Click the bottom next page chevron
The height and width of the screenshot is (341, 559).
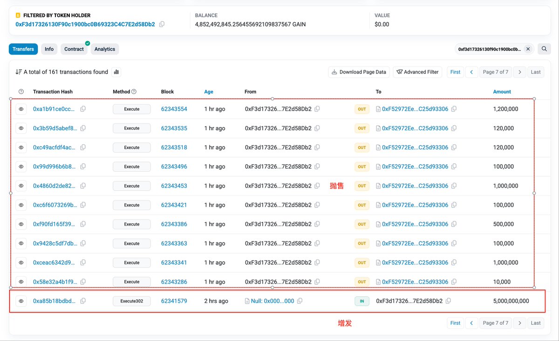pos(519,323)
